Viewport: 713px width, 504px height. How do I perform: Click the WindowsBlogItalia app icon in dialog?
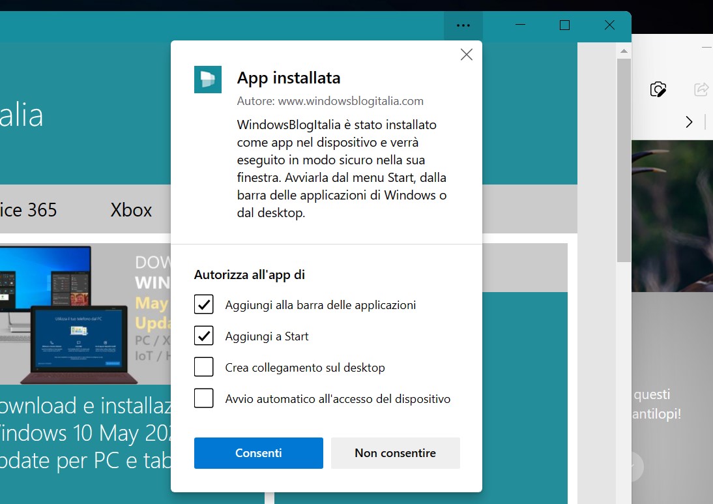coord(208,79)
